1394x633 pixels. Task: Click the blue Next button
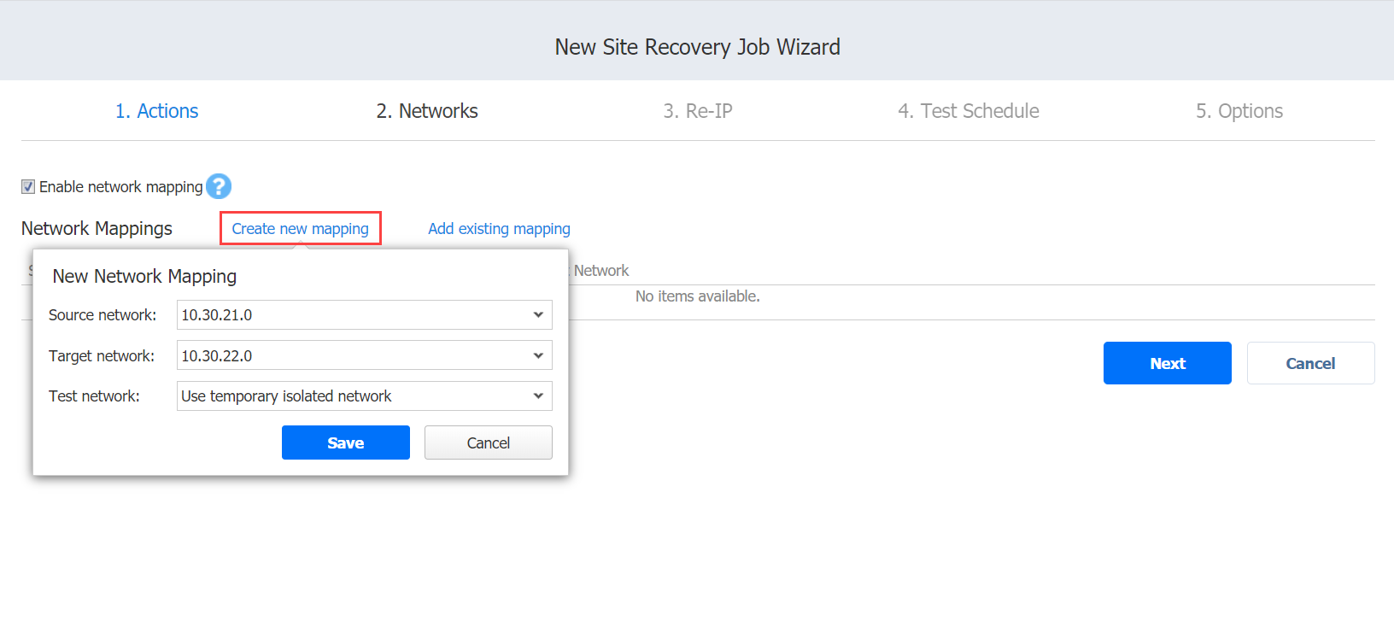(1168, 363)
